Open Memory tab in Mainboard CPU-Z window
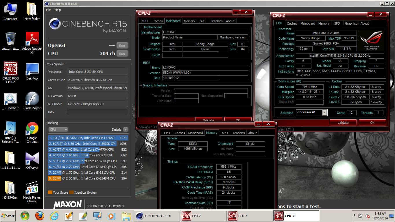The height and width of the screenshot is (222, 395). point(189,21)
